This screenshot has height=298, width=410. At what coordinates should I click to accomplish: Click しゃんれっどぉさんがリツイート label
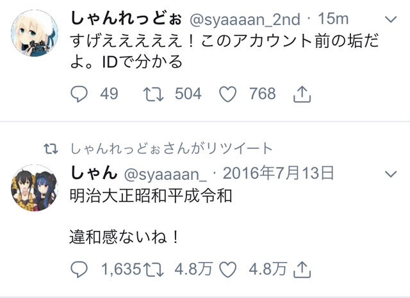[172, 148]
